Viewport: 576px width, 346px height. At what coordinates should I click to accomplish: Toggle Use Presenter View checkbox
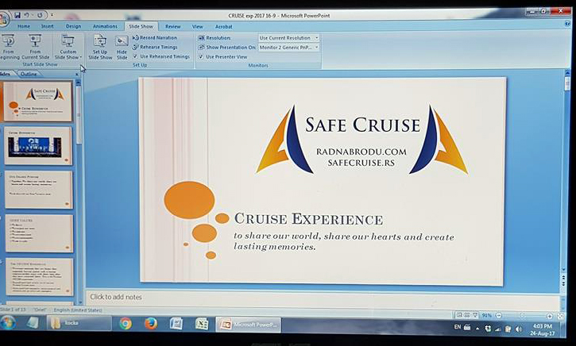tap(200, 57)
